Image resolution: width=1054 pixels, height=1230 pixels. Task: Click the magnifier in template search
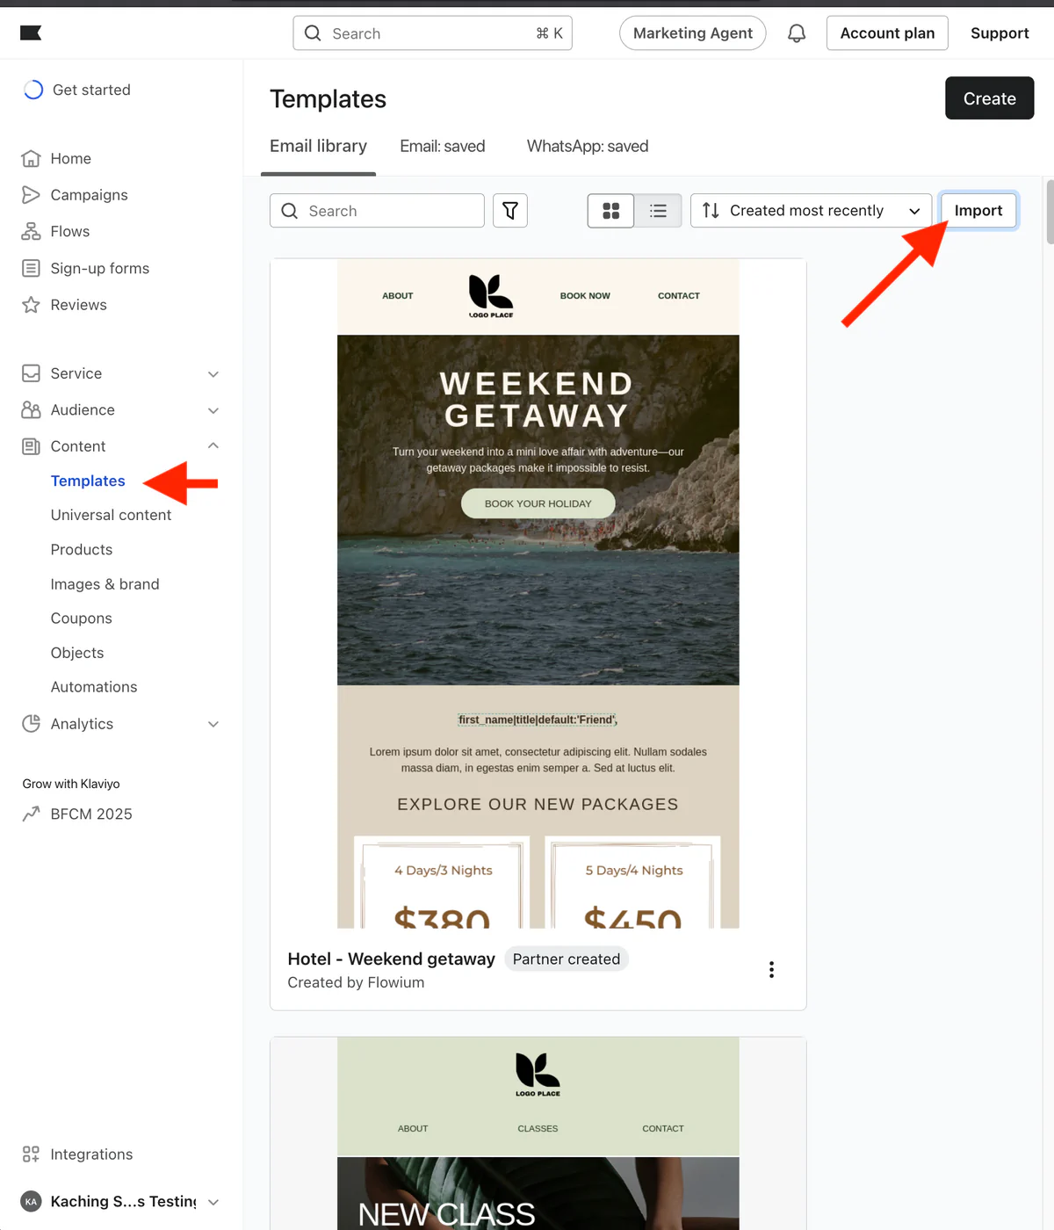(x=290, y=211)
